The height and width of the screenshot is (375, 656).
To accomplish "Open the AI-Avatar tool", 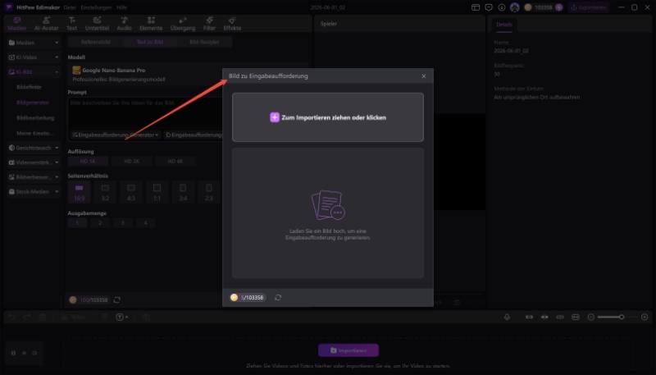I will pyautogui.click(x=47, y=24).
